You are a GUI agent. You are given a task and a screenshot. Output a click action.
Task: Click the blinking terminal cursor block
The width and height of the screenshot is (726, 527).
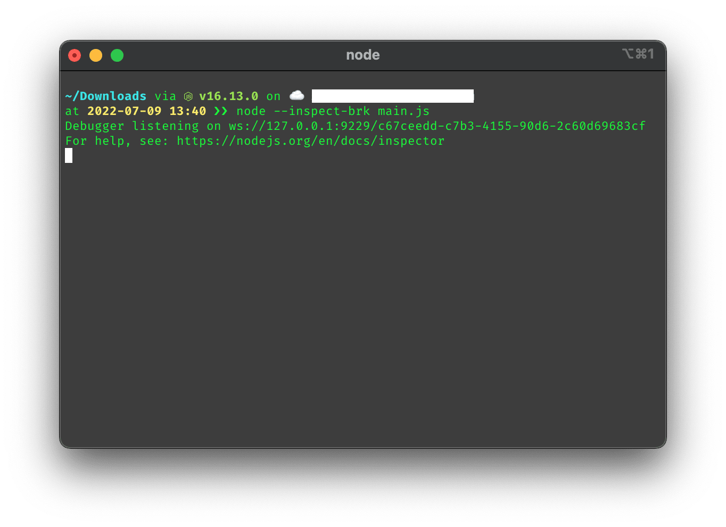tap(69, 155)
